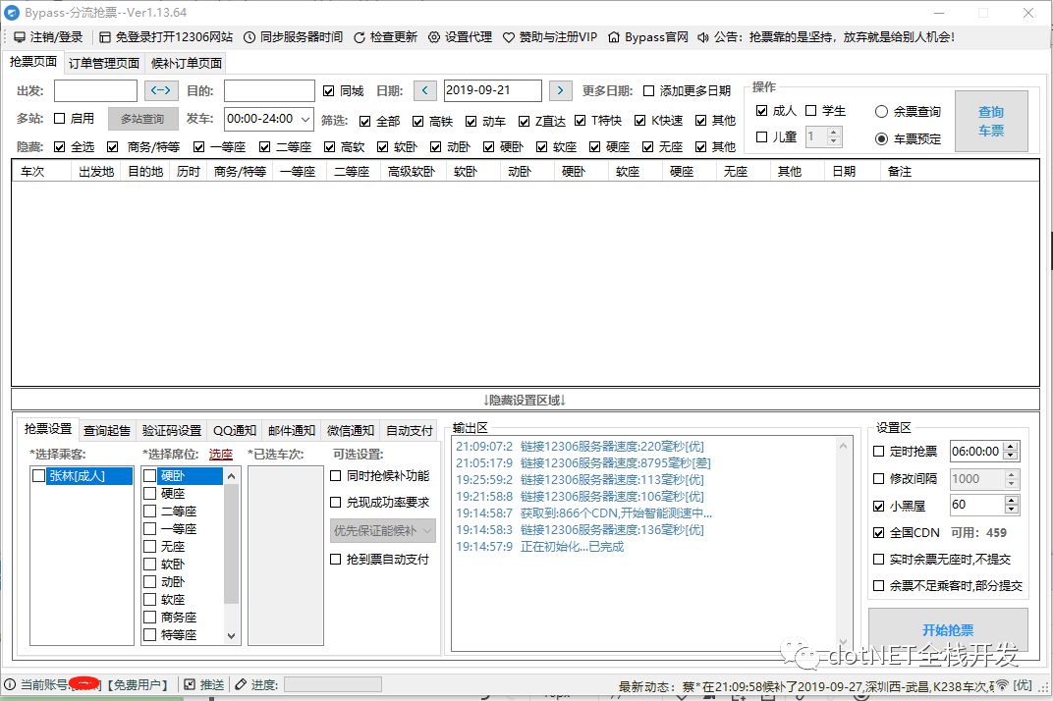Click the 公告 speaker icon
The height and width of the screenshot is (701, 1053).
[x=703, y=37]
